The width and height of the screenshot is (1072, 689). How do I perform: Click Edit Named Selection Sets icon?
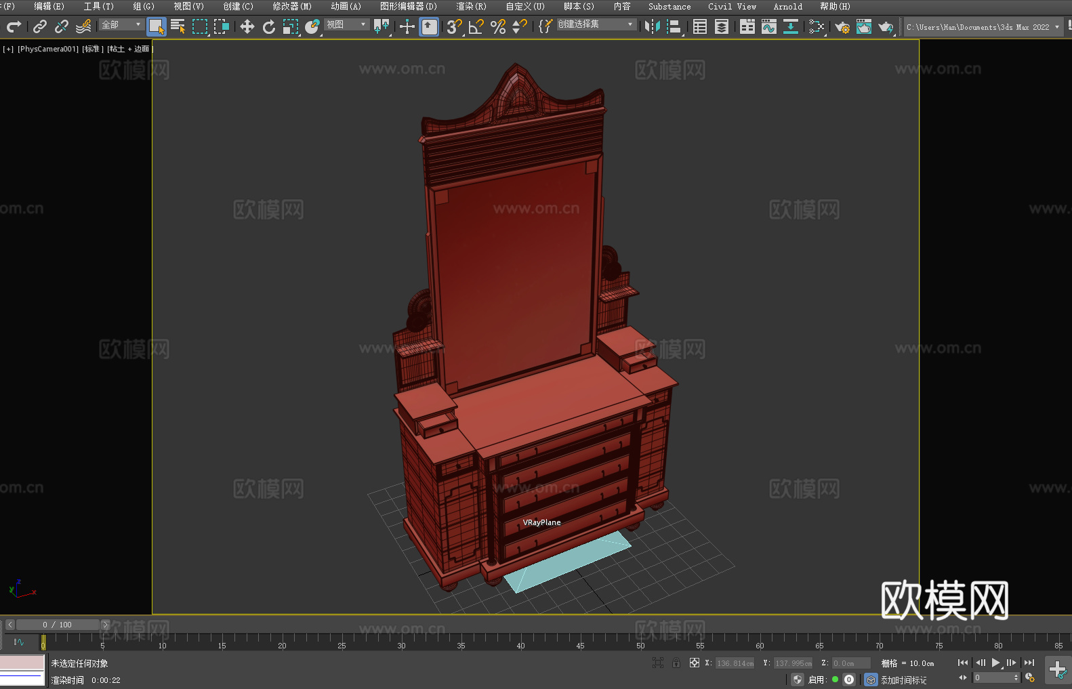coord(545,26)
